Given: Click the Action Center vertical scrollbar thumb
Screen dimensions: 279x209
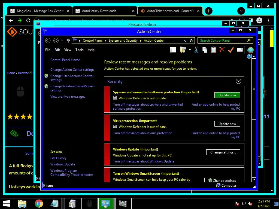Looking at the screenshot, I should coord(254,89).
